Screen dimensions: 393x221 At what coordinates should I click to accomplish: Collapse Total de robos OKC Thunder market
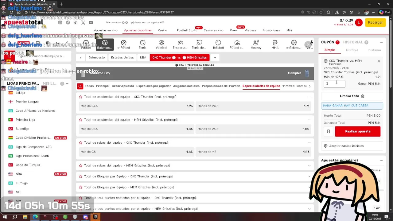click(x=309, y=143)
